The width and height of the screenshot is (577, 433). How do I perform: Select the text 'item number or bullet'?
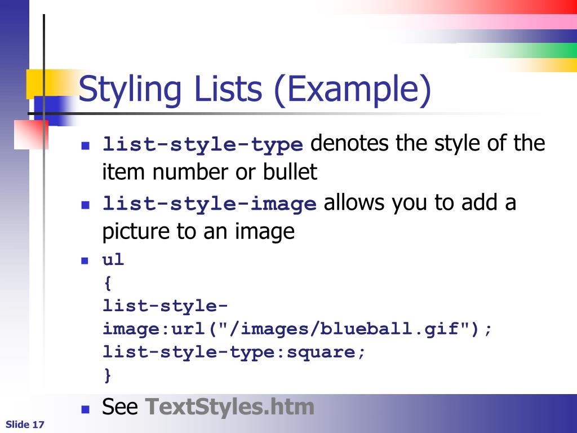[210, 172]
